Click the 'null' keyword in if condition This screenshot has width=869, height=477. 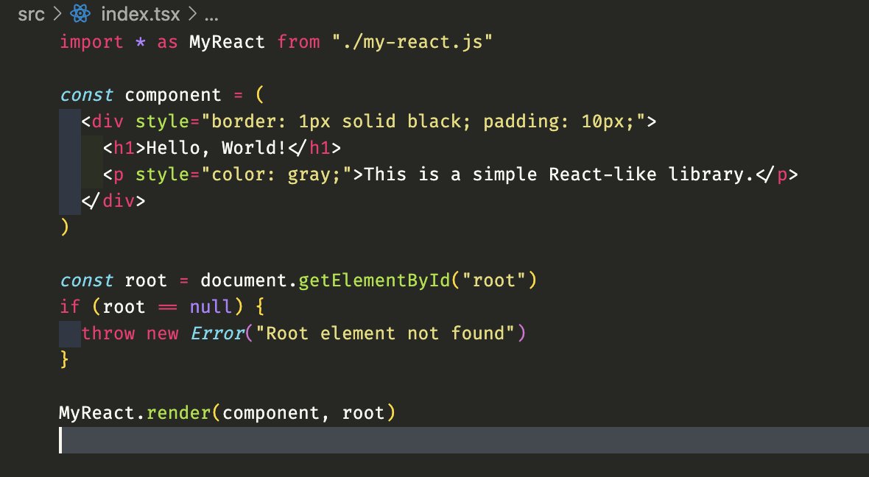coord(211,307)
